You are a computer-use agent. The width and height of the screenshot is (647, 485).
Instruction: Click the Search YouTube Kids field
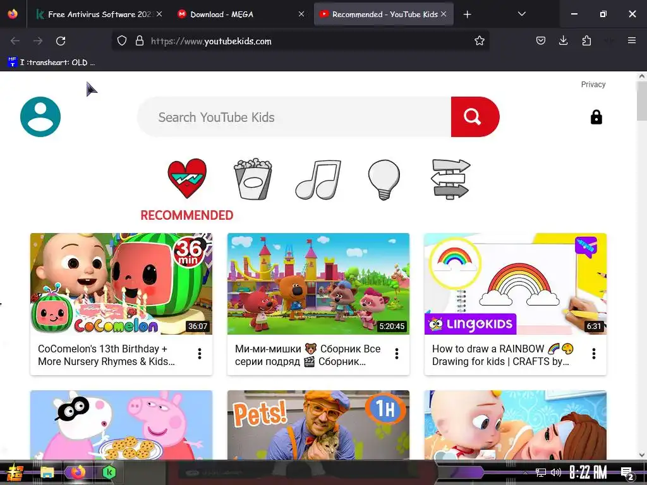click(294, 117)
